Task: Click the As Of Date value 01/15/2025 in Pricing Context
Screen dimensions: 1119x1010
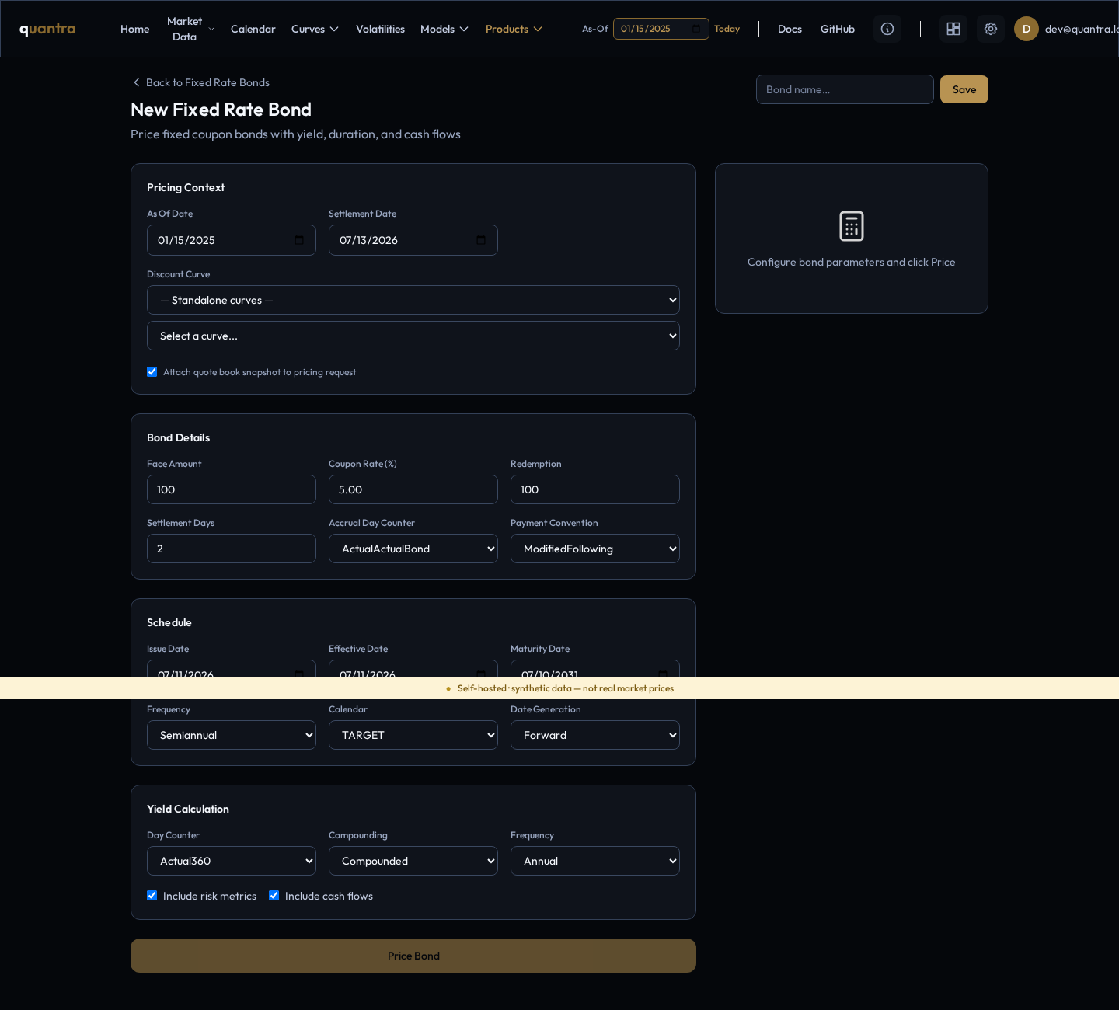Action: tap(186, 240)
